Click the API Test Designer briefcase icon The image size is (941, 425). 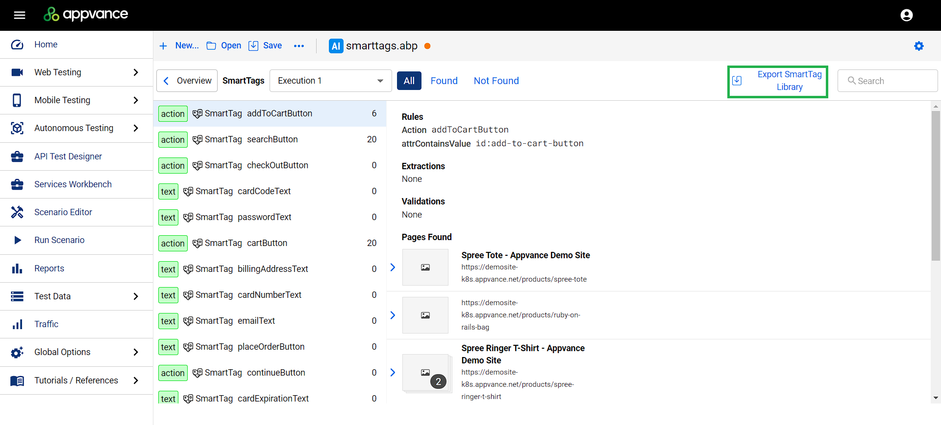[17, 157]
